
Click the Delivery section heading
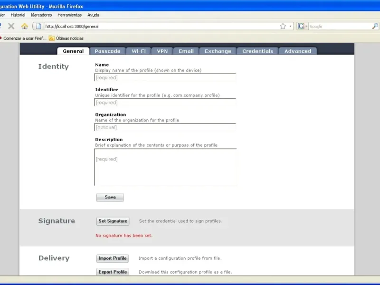click(x=54, y=258)
